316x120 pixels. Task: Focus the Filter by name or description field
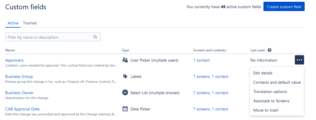coord(53,37)
